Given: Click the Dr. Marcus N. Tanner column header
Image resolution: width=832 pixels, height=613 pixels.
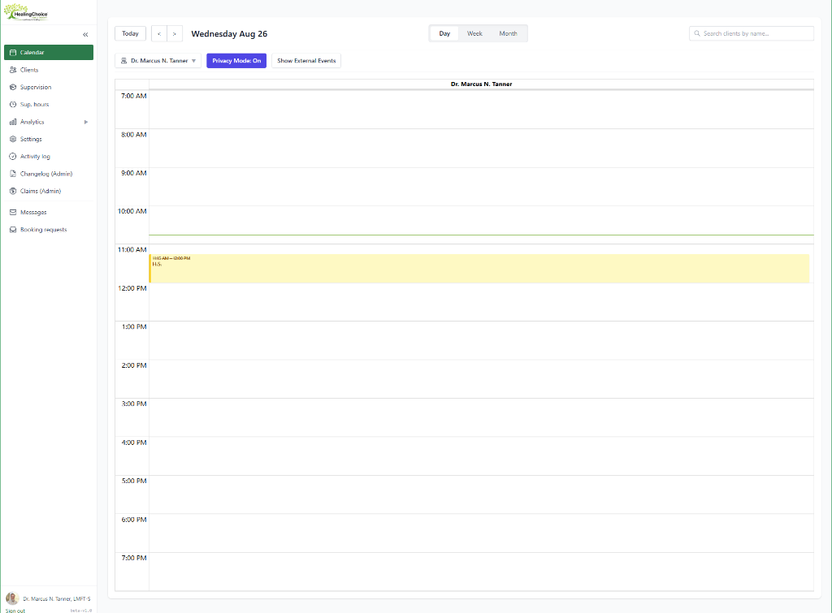Looking at the screenshot, I should tap(481, 84).
